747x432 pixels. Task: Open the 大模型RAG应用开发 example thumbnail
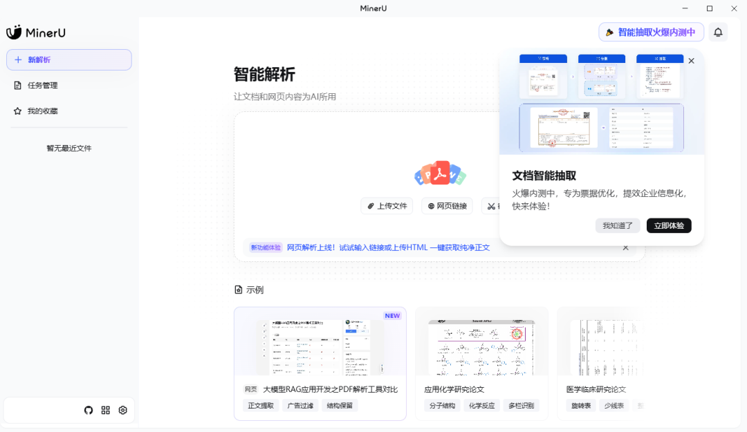pos(320,347)
